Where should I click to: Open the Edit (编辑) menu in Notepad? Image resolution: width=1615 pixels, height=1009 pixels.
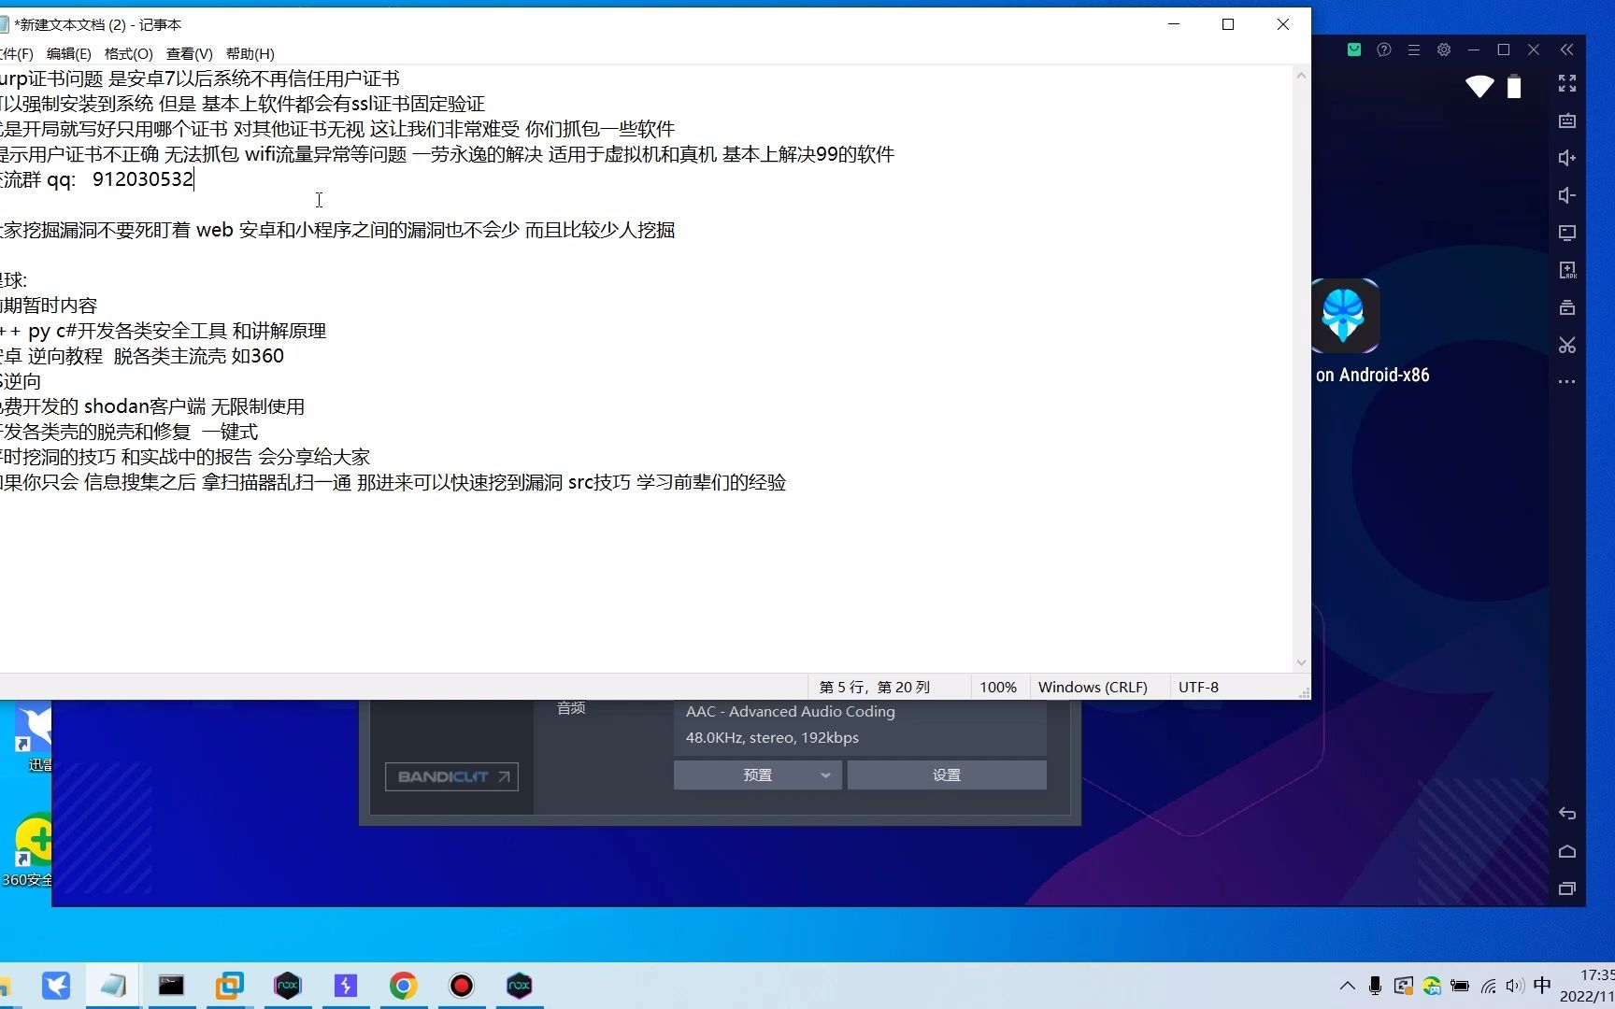pos(69,53)
